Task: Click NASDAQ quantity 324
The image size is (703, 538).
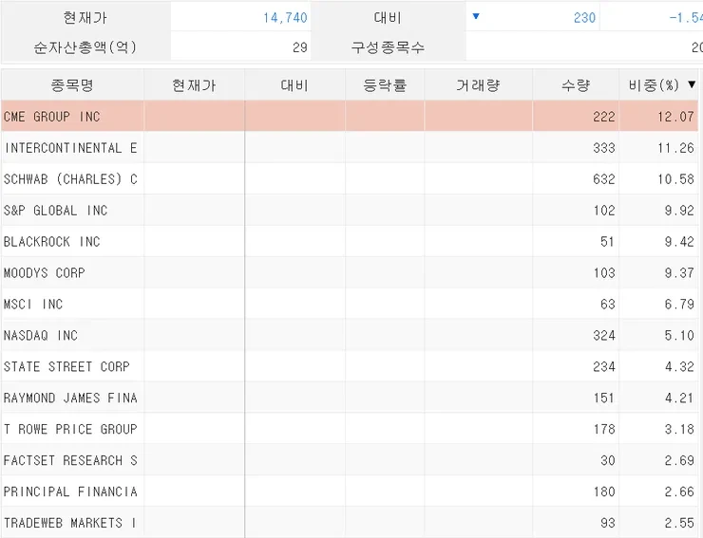Action: pos(604,336)
